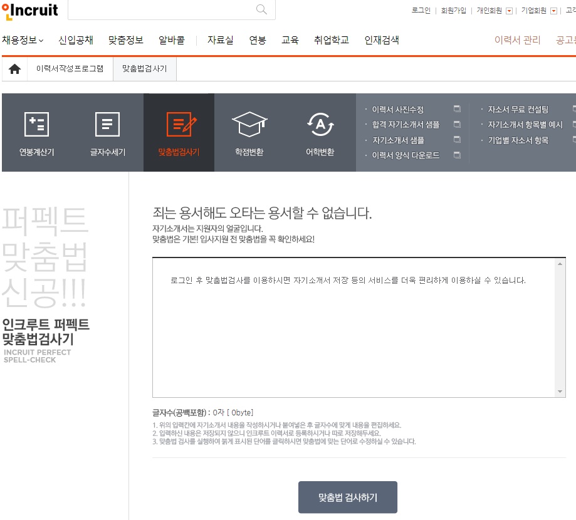Click new-window icon beside 합격 자기소개서 샘플
576x520 pixels.
[x=457, y=124]
